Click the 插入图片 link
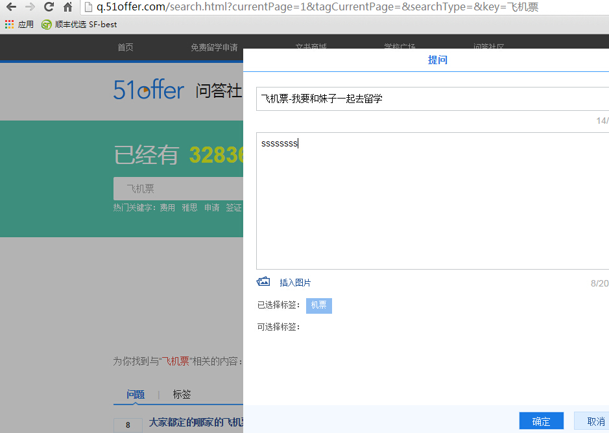This screenshot has height=433, width=609. (295, 283)
